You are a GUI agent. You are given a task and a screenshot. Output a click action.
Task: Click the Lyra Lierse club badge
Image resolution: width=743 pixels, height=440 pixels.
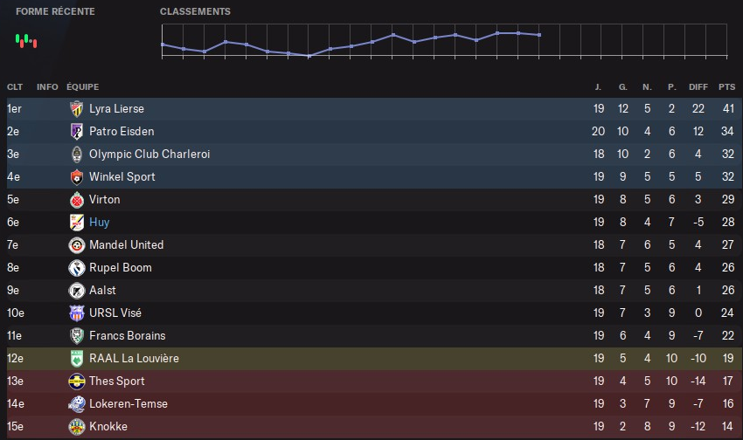click(x=76, y=109)
